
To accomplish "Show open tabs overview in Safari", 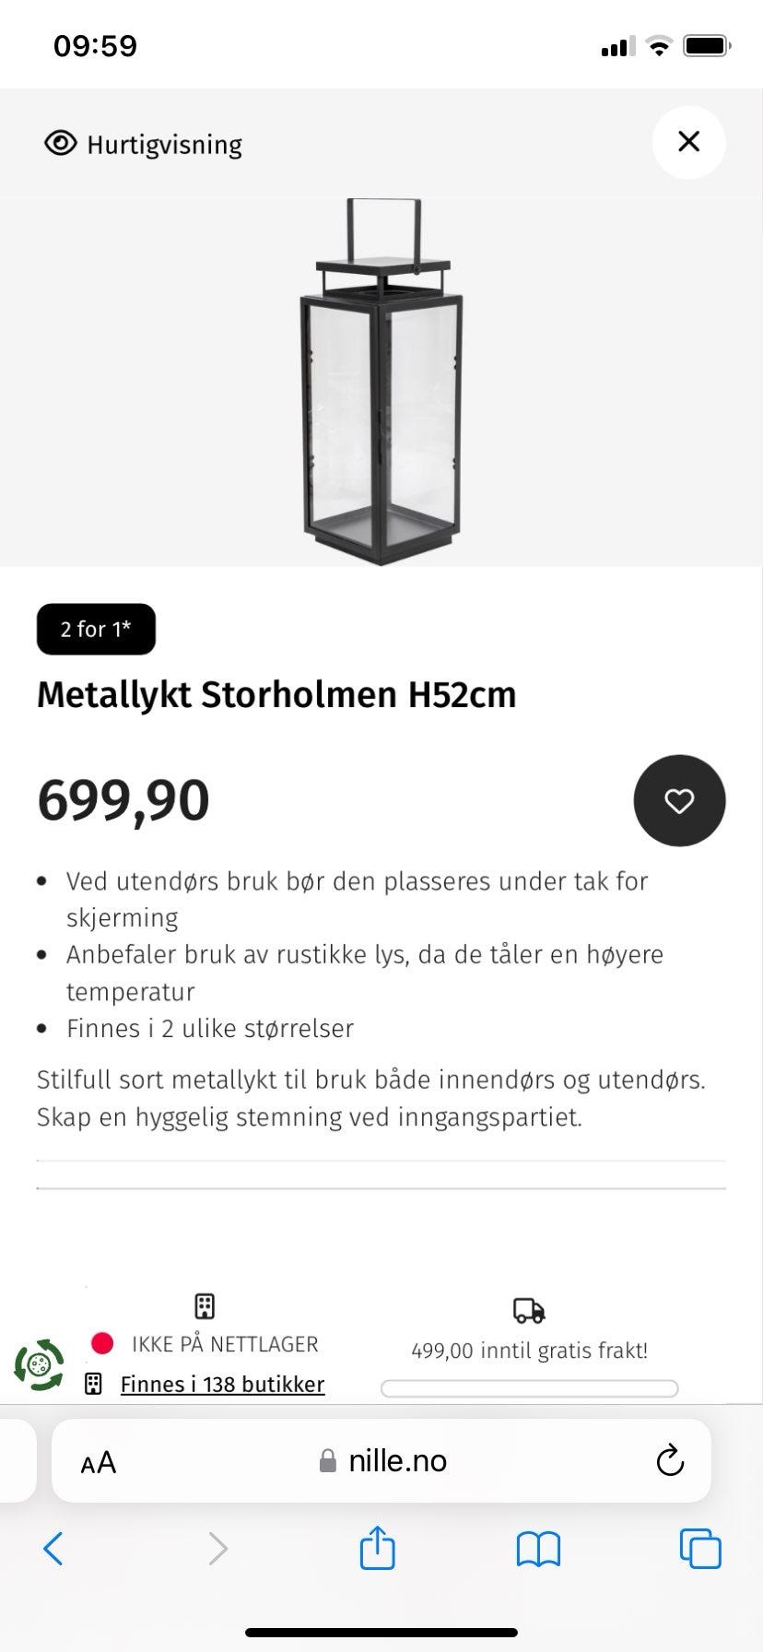I will coord(700,1548).
